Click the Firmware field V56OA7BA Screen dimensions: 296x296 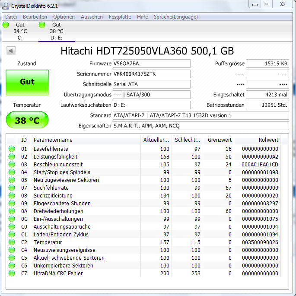pos(152,64)
